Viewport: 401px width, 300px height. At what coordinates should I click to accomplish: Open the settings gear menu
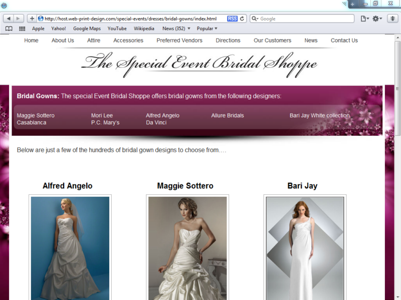pos(377,19)
